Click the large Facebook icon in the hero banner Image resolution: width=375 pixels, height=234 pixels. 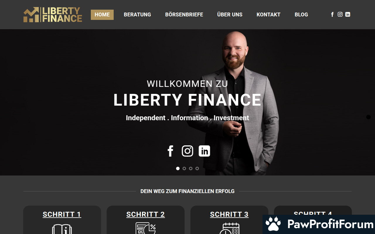(x=171, y=151)
